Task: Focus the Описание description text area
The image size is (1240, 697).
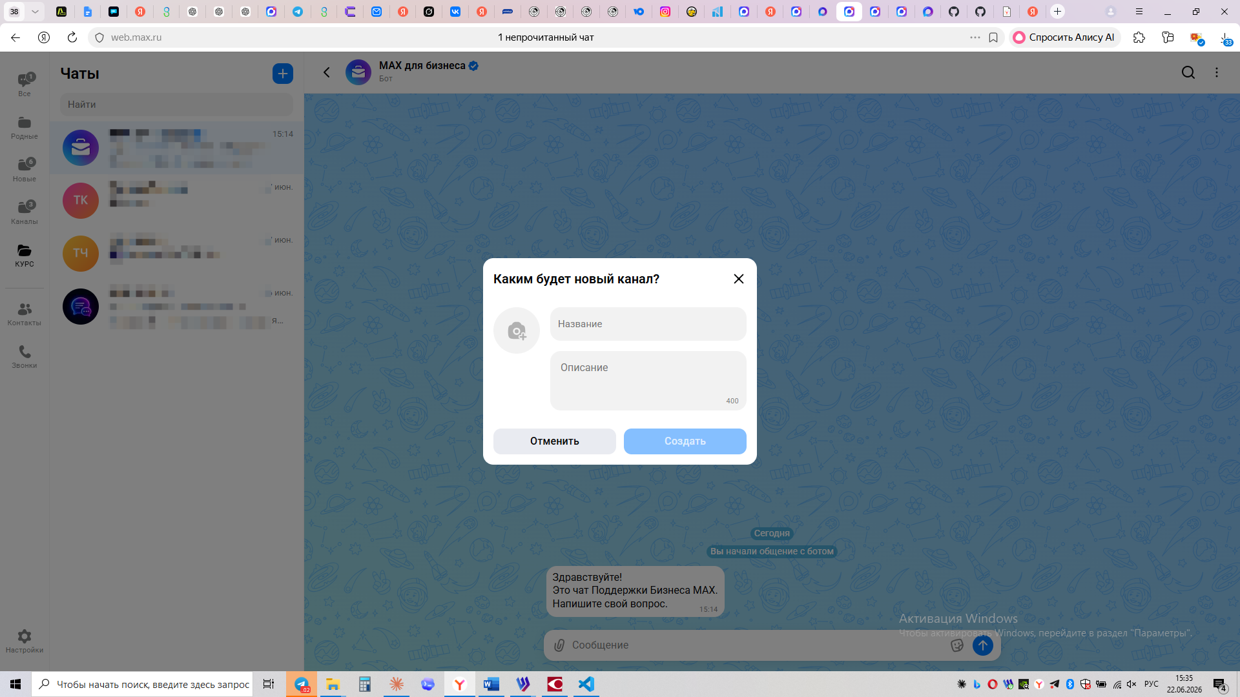Action: click(648, 381)
